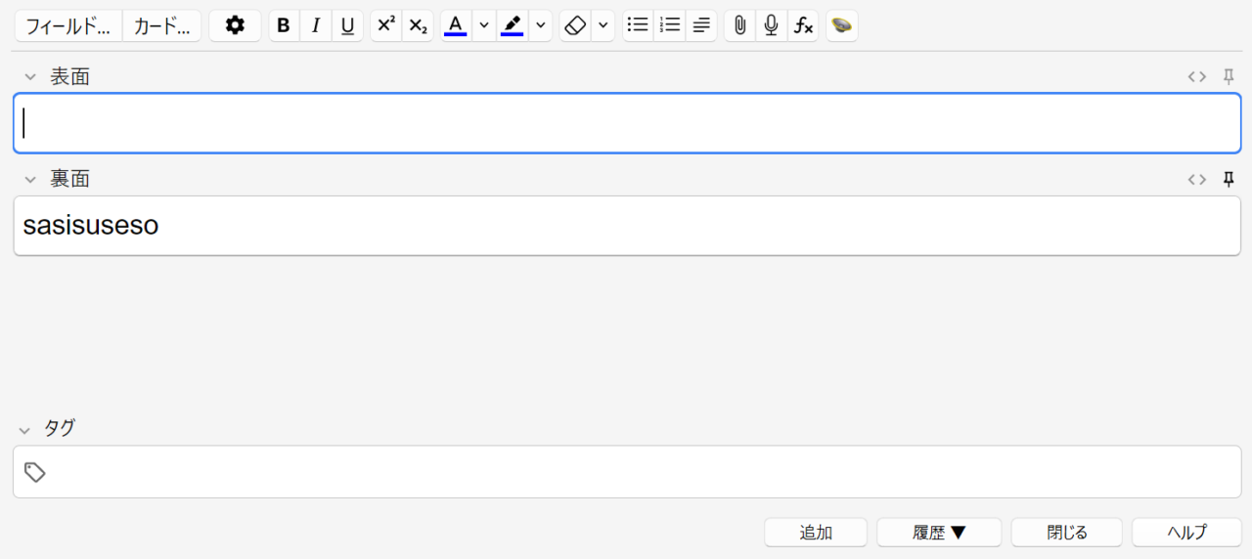Toggle bold text formatting
This screenshot has height=559, width=1252.
click(284, 26)
